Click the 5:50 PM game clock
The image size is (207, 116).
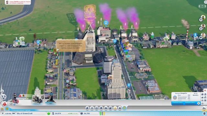pyautogui.click(x=8, y=113)
